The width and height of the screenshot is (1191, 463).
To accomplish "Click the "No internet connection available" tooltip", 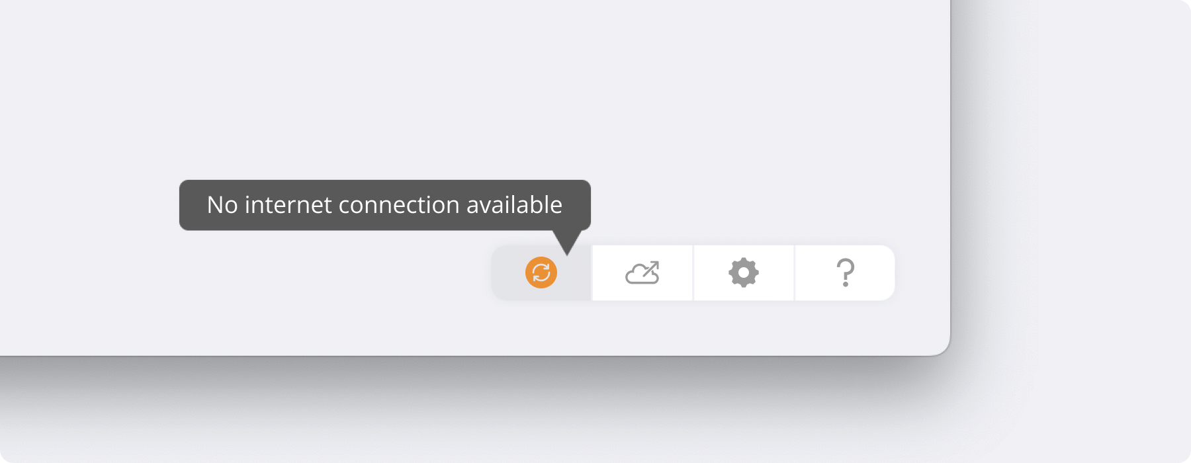I will pyautogui.click(x=385, y=205).
